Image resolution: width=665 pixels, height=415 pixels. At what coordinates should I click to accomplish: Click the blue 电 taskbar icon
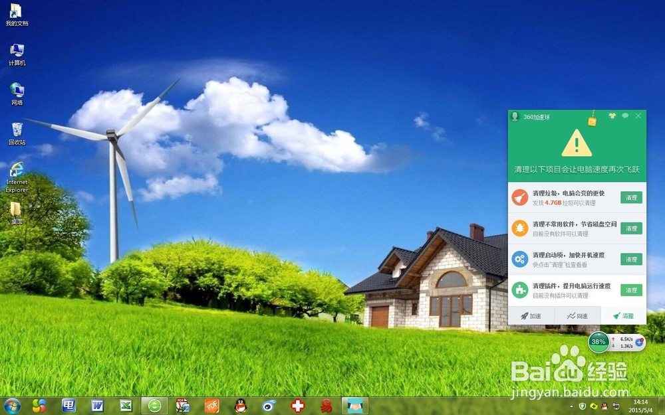click(68, 406)
